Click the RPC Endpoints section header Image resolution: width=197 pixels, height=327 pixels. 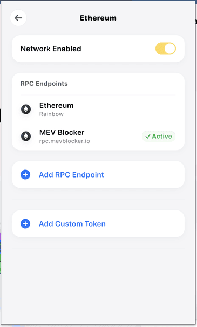[44, 84]
